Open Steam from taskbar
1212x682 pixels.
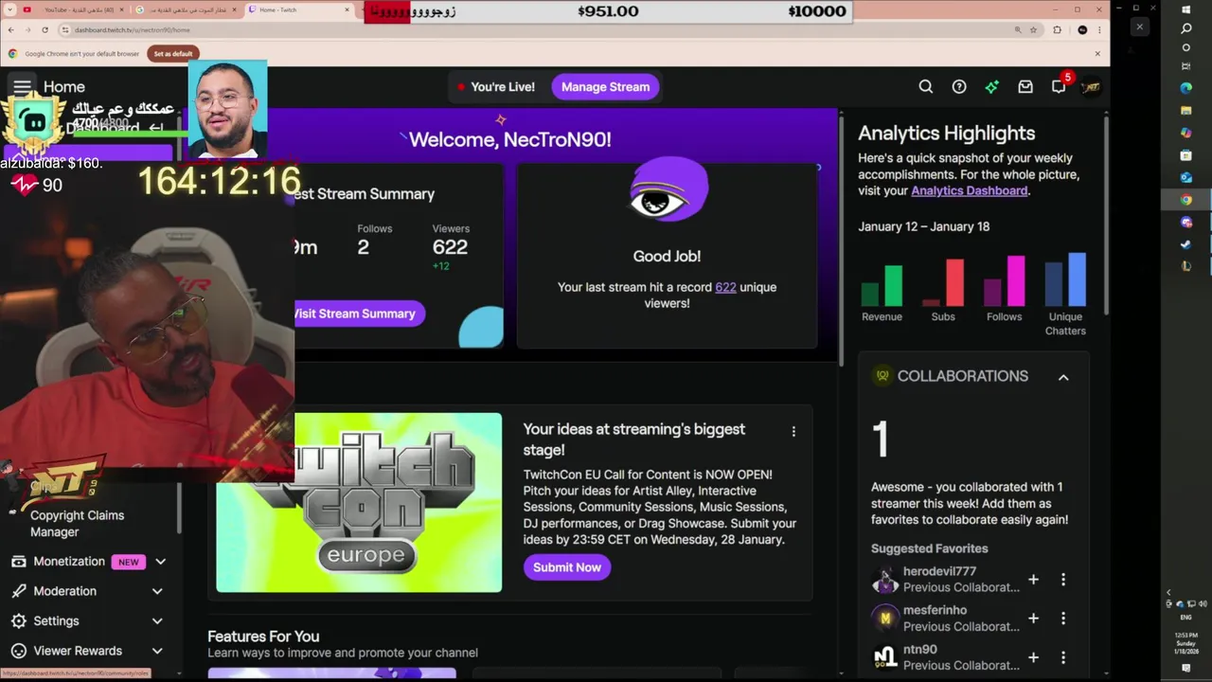(1185, 244)
